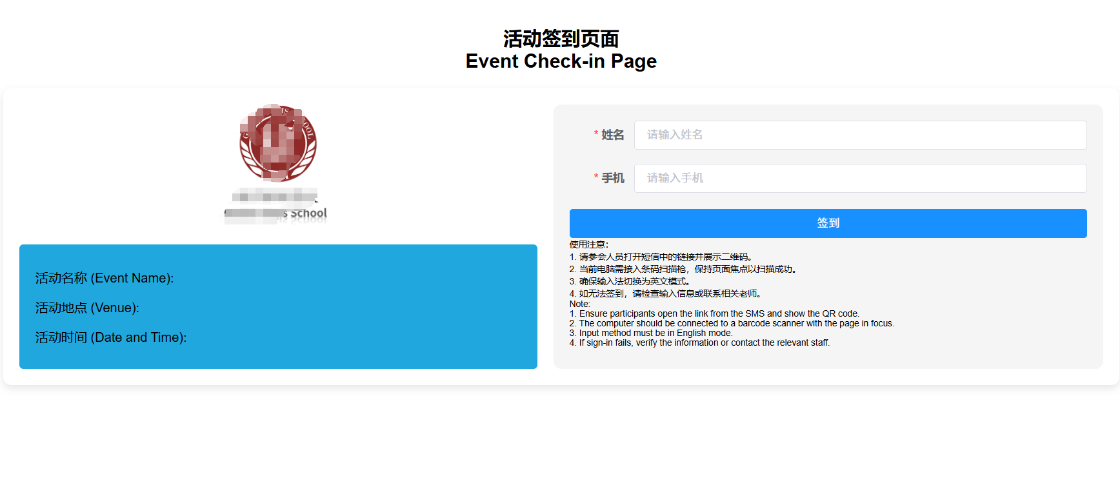Click the 活动地点 (Venue) label

pos(87,308)
